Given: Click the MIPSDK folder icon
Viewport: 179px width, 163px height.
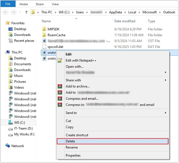Looking at the screenshot, I should (x=44, y=29).
